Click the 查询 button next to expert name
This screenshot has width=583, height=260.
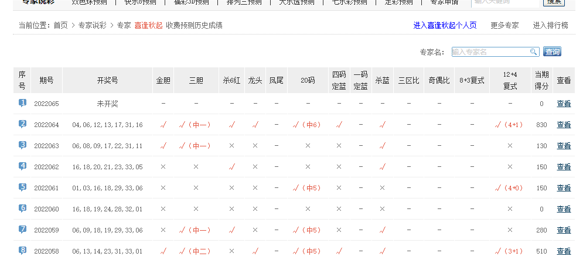click(552, 52)
